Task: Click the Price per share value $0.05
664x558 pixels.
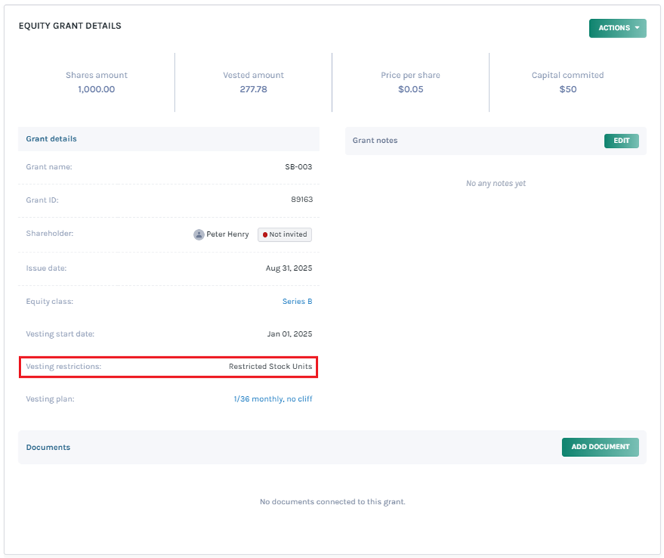Action: point(410,89)
